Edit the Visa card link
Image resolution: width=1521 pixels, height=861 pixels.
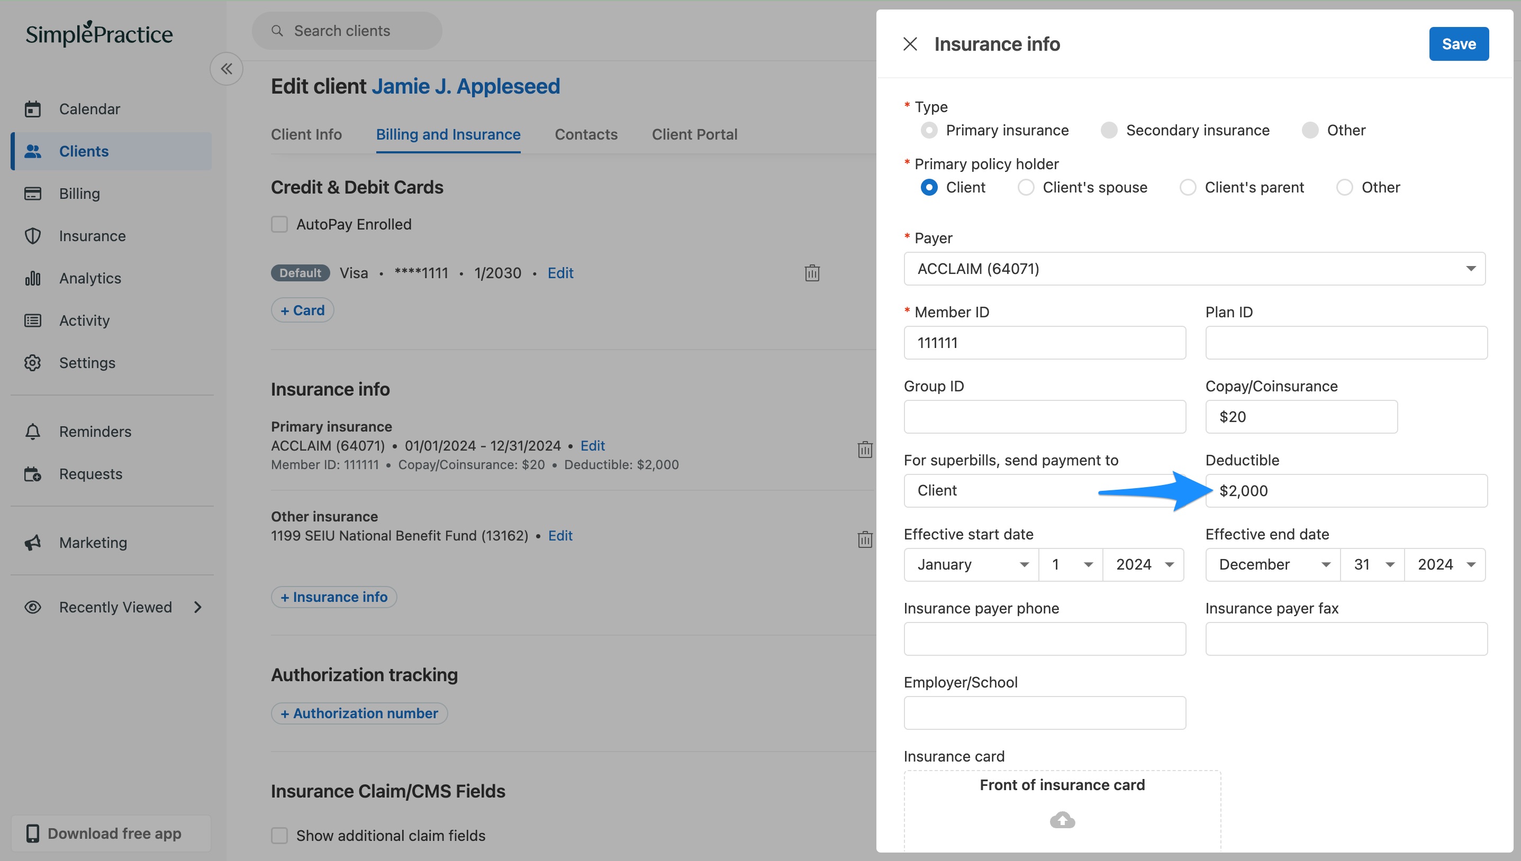click(560, 272)
